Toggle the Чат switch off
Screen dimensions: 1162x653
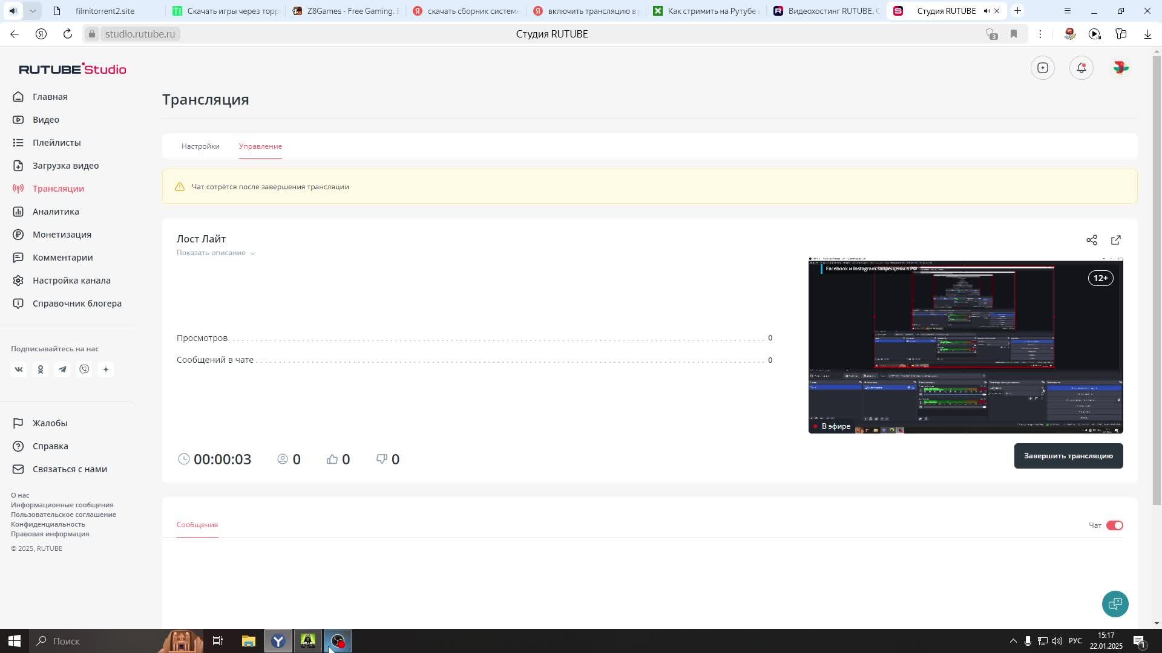pos(1114,525)
